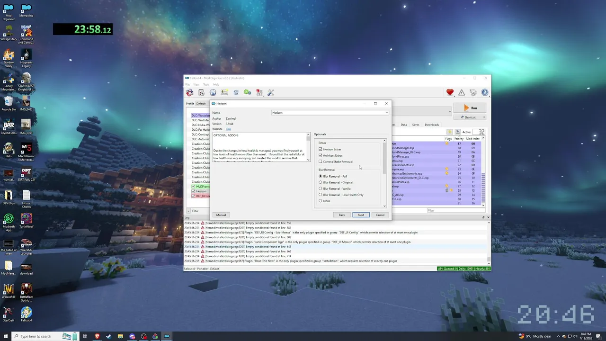The width and height of the screenshot is (606, 341).
Task: Click the Optionals panel vertical scrollbar
Action: (x=384, y=158)
